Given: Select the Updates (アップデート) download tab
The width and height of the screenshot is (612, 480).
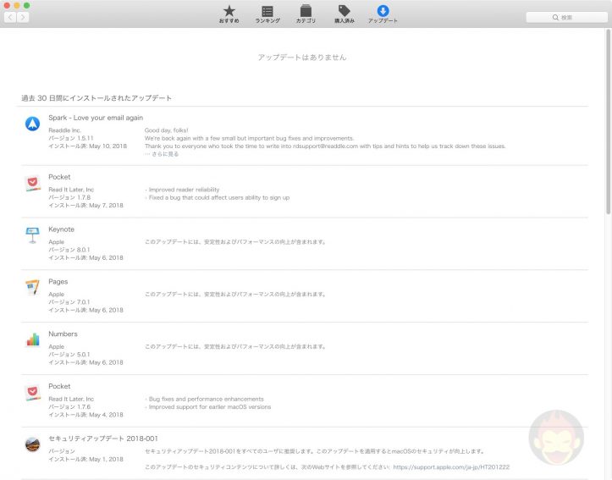Looking at the screenshot, I should (383, 14).
